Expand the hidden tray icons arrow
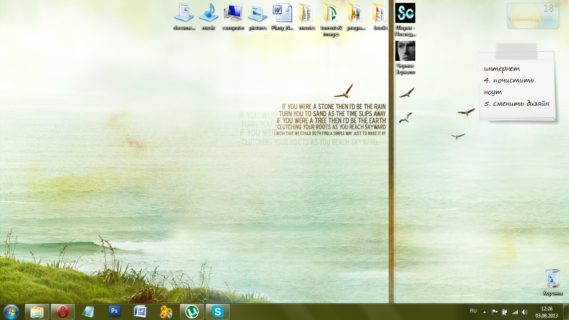 [484, 312]
